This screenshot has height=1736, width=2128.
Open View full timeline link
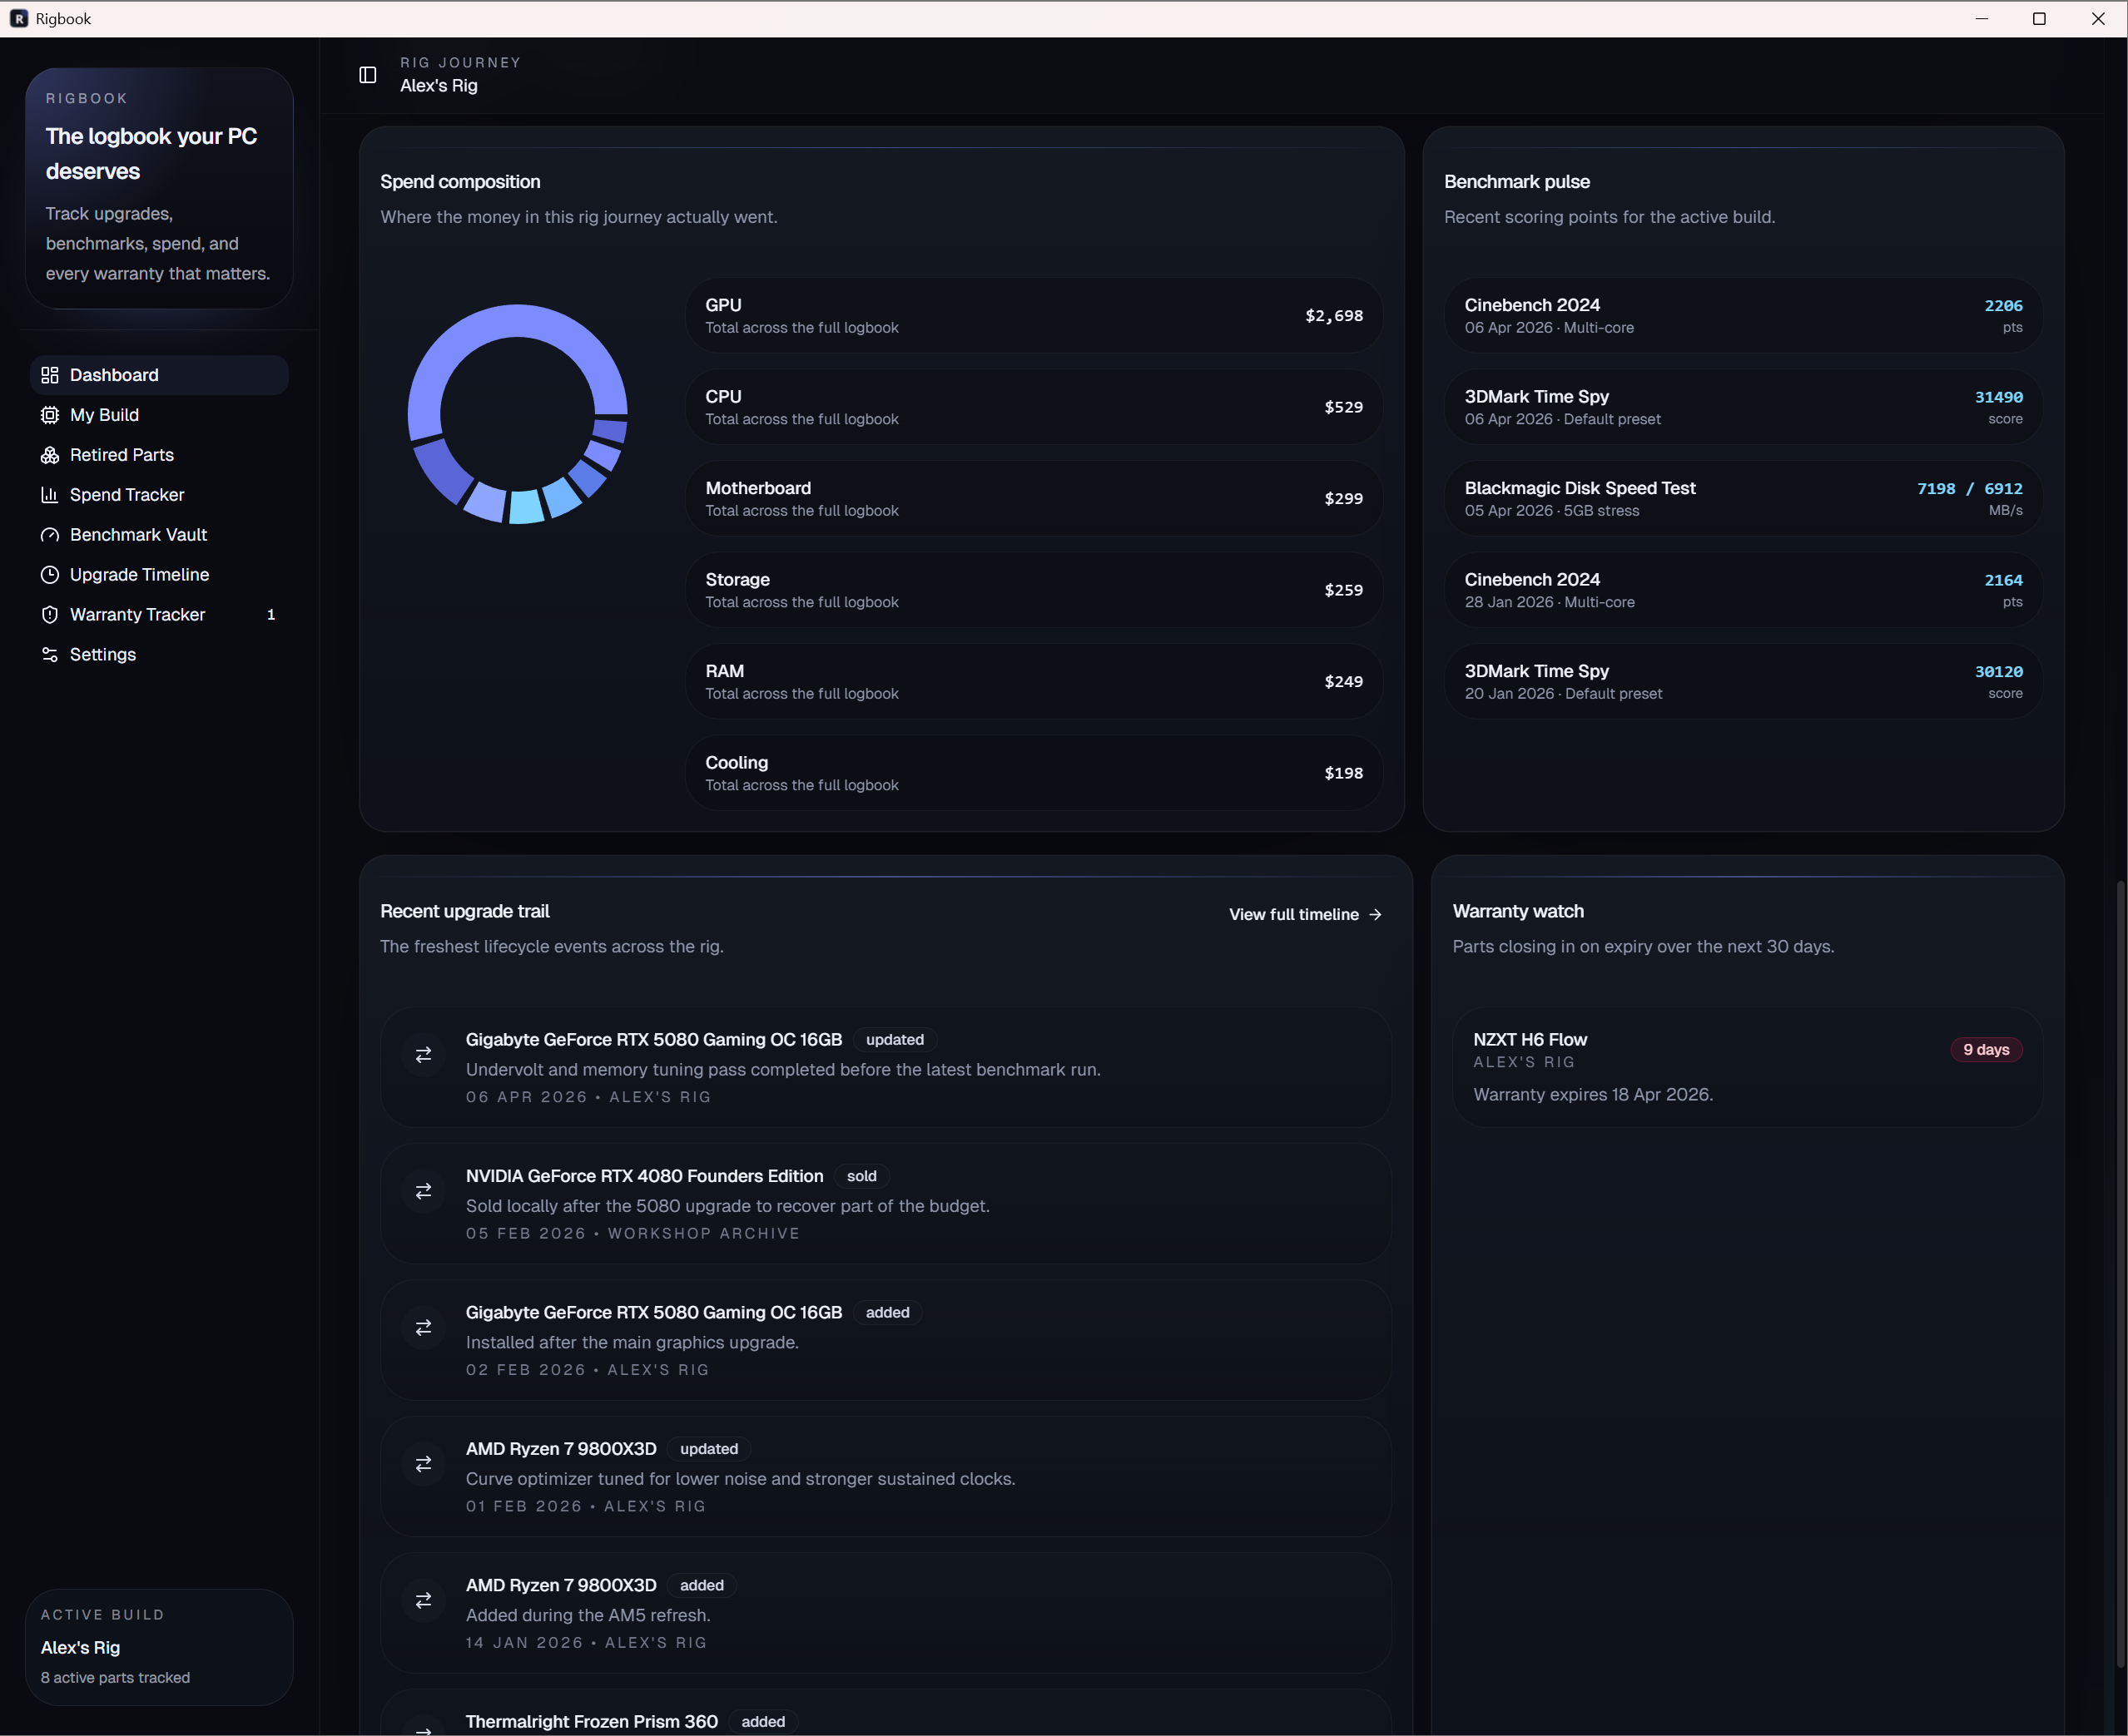click(x=1293, y=915)
